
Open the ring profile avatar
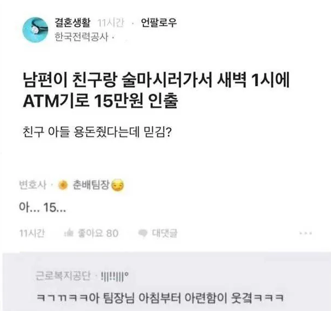point(35,30)
